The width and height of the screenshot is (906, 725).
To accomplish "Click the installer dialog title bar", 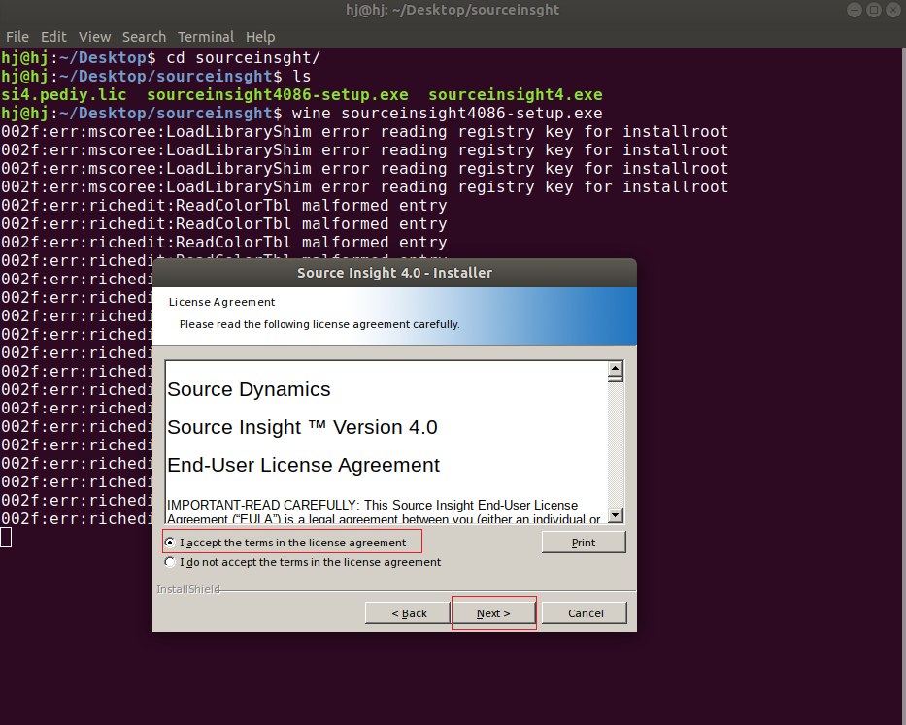I will point(393,273).
